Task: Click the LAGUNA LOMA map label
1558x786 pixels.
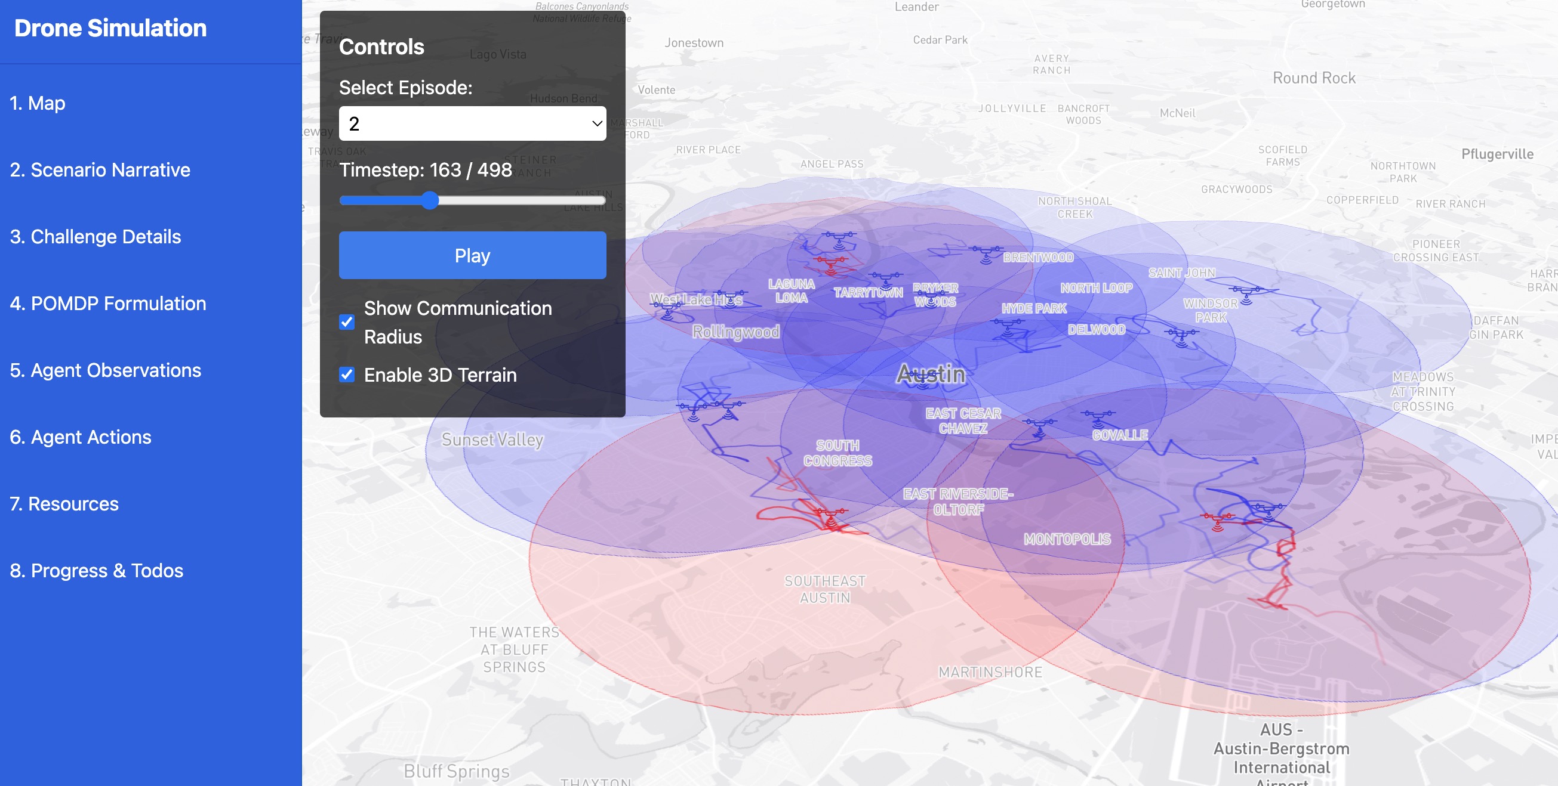Action: tap(791, 290)
